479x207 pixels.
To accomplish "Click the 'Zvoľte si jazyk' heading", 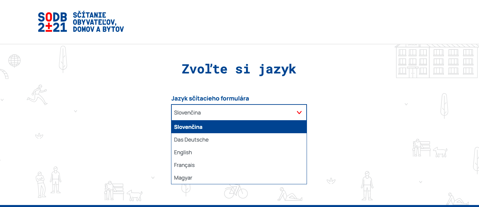I will pyautogui.click(x=239, y=69).
